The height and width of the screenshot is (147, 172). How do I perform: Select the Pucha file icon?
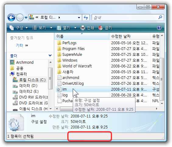click(x=59, y=101)
